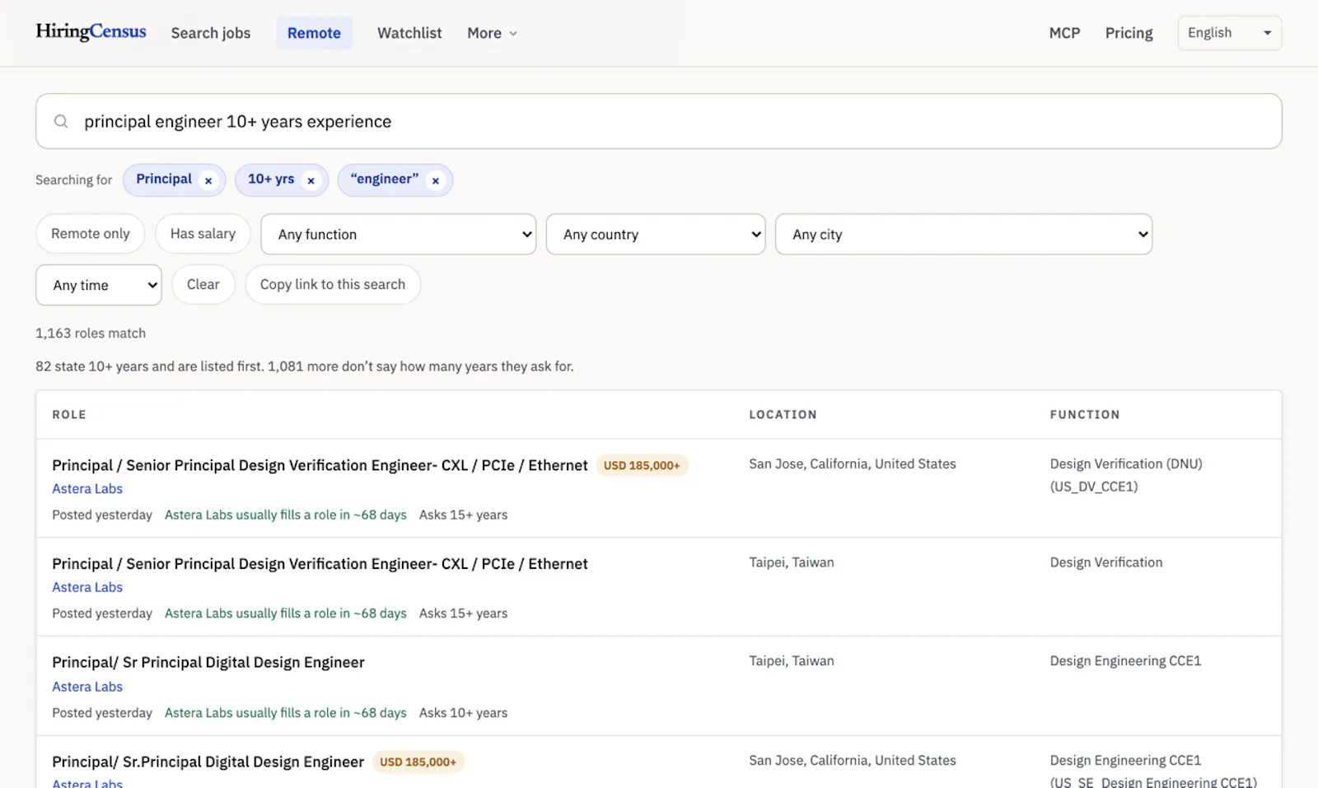Open the English language selector
Image resolution: width=1318 pixels, height=788 pixels.
[1230, 33]
